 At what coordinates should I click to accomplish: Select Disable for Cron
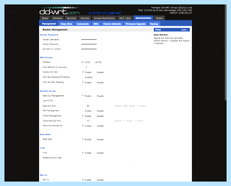pos(95,153)
